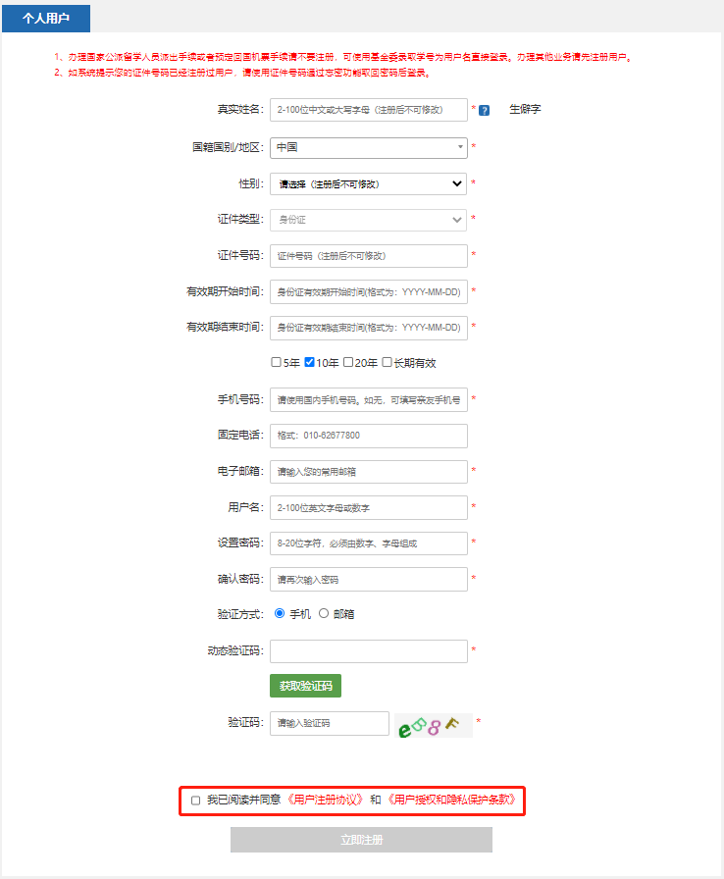Click the blue help icon beside real name
This screenshot has width=724, height=879.
coord(484,110)
